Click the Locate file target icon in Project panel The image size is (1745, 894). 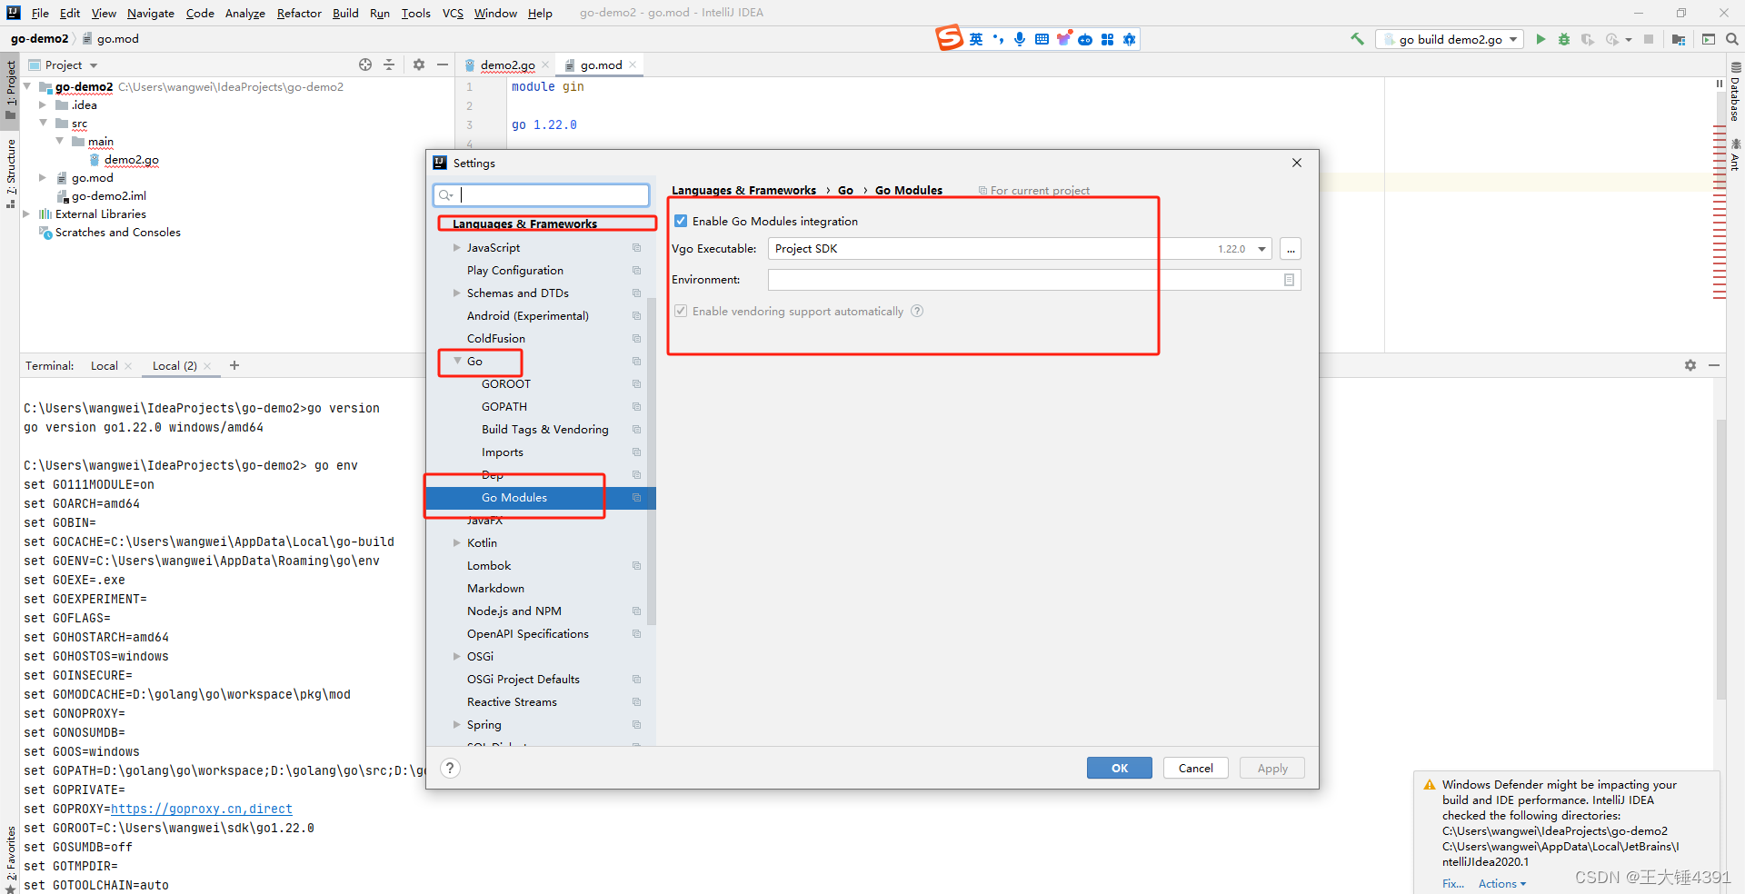point(365,65)
